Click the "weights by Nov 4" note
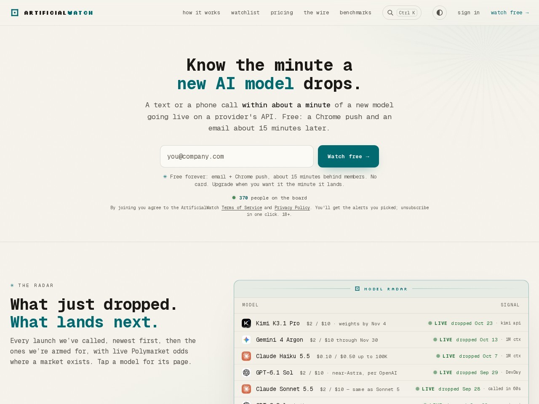539x404 pixels. (x=363, y=324)
